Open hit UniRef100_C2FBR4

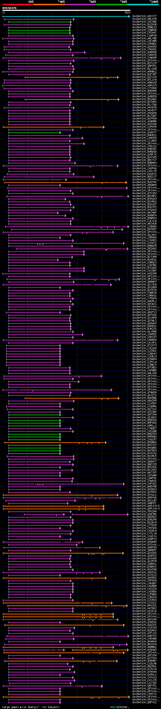pos(144,594)
